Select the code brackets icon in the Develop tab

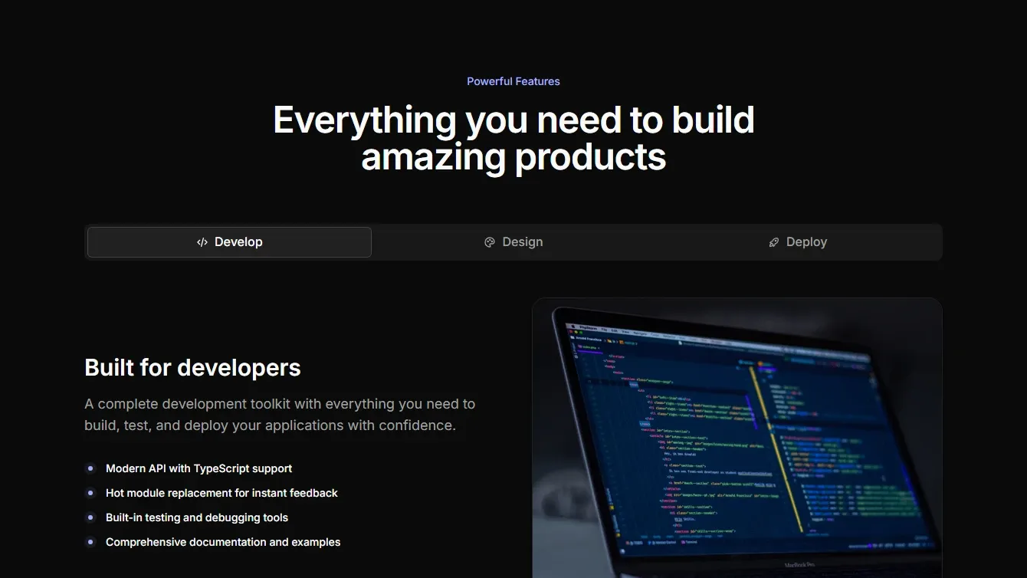pos(202,241)
